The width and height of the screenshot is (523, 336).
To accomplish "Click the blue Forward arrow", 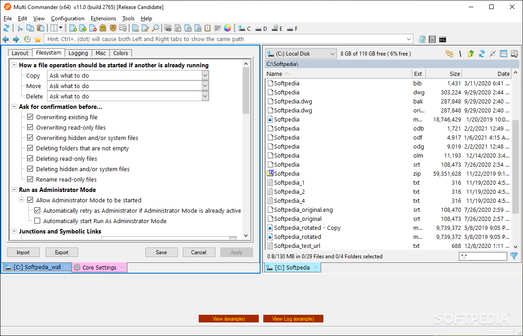I will click(16, 39).
